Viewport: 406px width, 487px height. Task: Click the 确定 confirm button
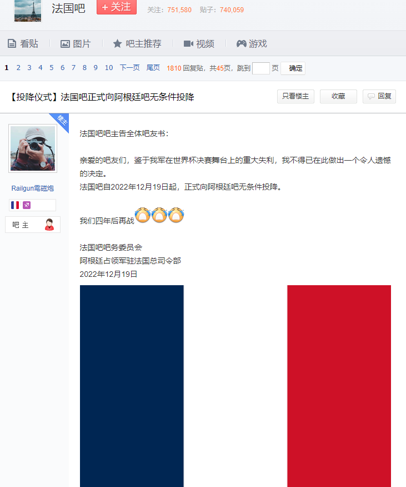[x=293, y=68]
